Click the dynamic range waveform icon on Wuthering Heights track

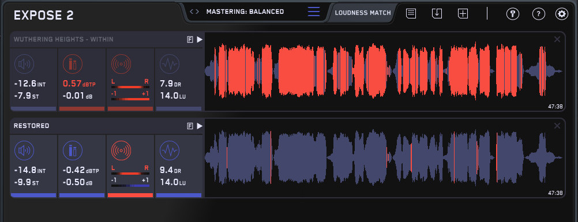point(170,64)
